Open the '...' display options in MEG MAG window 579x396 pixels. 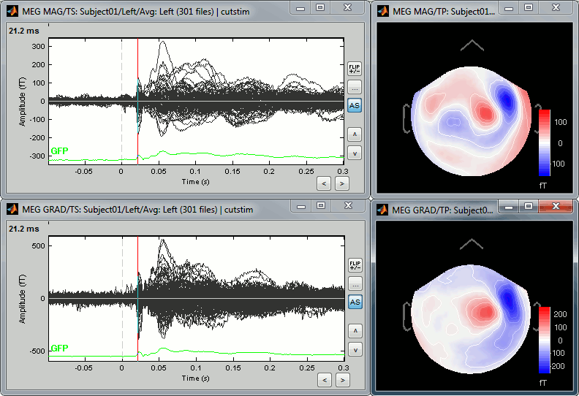click(355, 87)
